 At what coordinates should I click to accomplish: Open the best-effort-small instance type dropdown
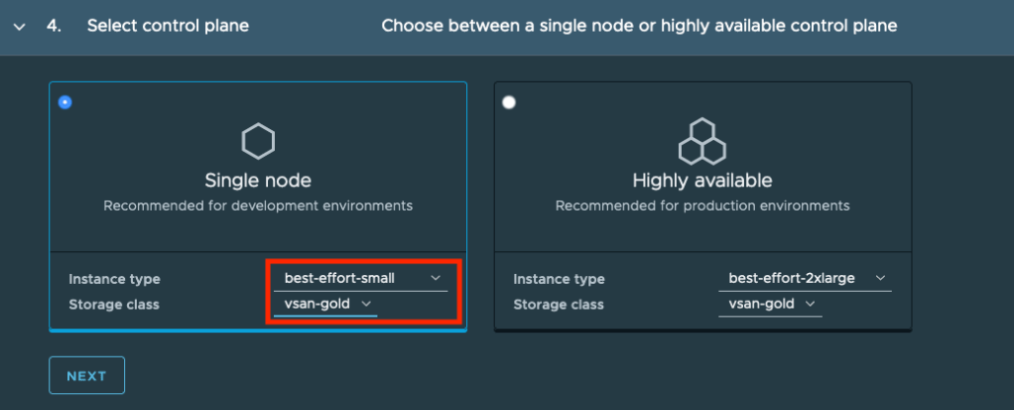tap(360, 278)
